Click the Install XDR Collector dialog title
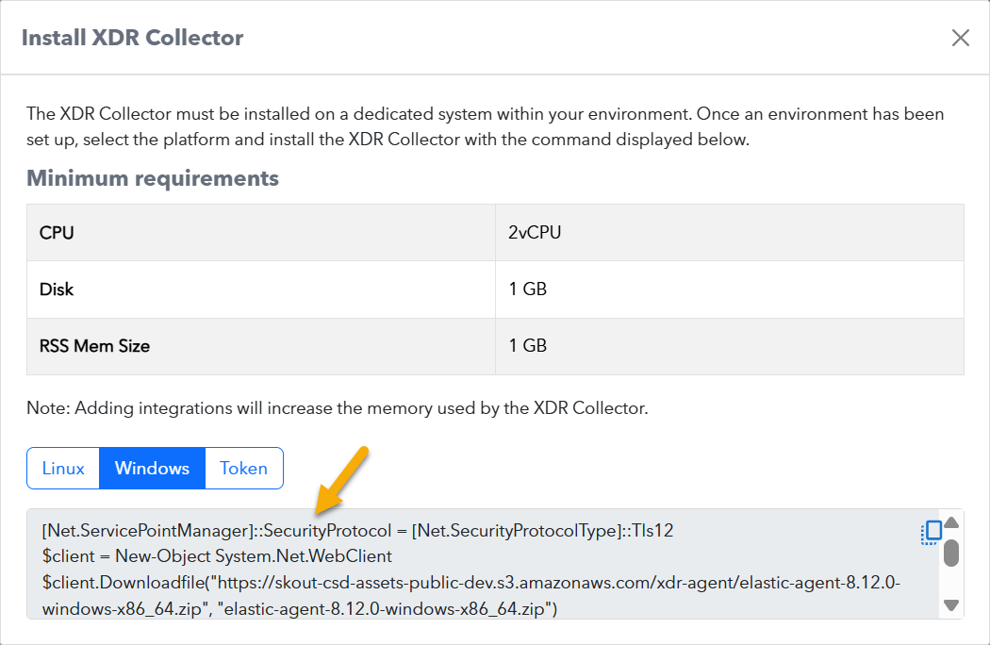The image size is (990, 645). click(x=132, y=39)
